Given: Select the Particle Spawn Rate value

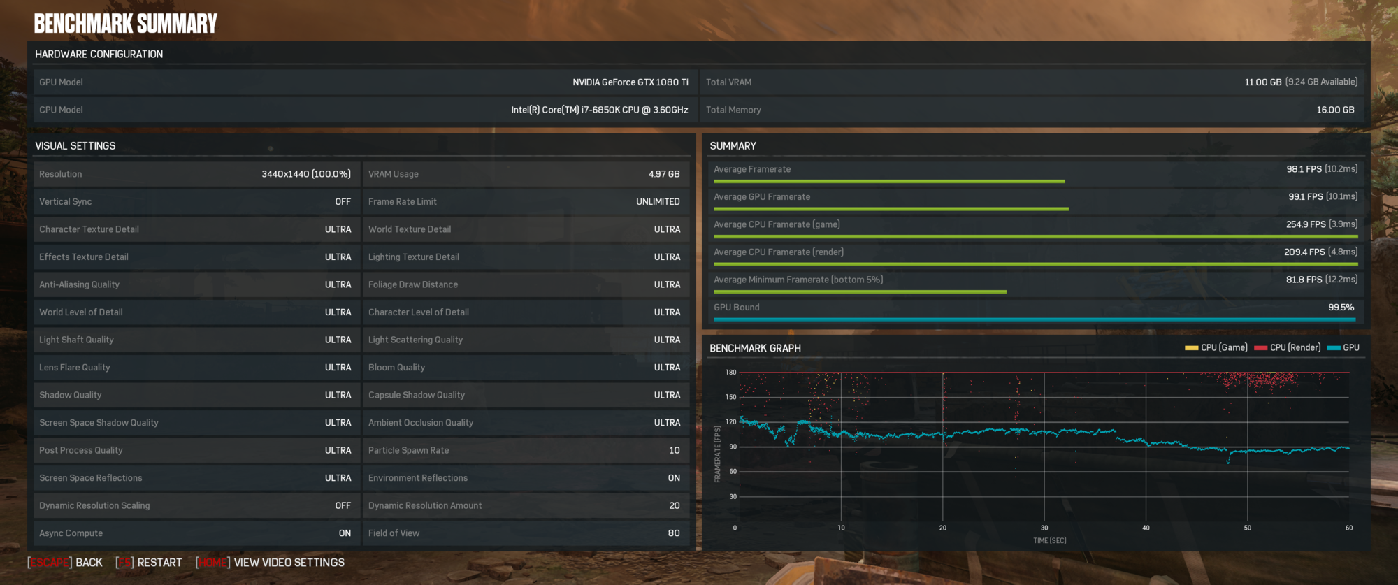Looking at the screenshot, I should 674,451.
